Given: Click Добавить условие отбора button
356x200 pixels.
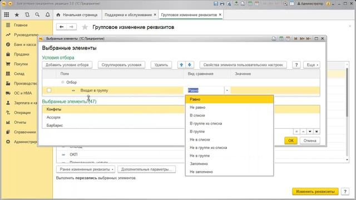Looking at the screenshot, I should point(67,65).
